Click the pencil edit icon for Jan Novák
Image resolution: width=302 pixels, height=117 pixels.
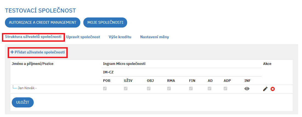[x=265, y=89]
